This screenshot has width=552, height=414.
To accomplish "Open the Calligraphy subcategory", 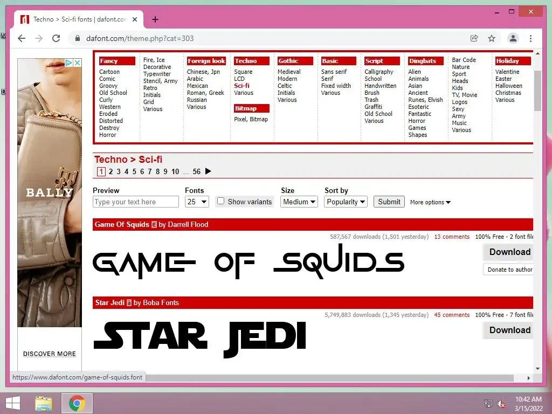I will point(379,72).
